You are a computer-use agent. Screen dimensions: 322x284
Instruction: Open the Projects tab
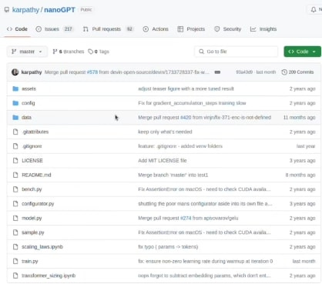(x=191, y=29)
